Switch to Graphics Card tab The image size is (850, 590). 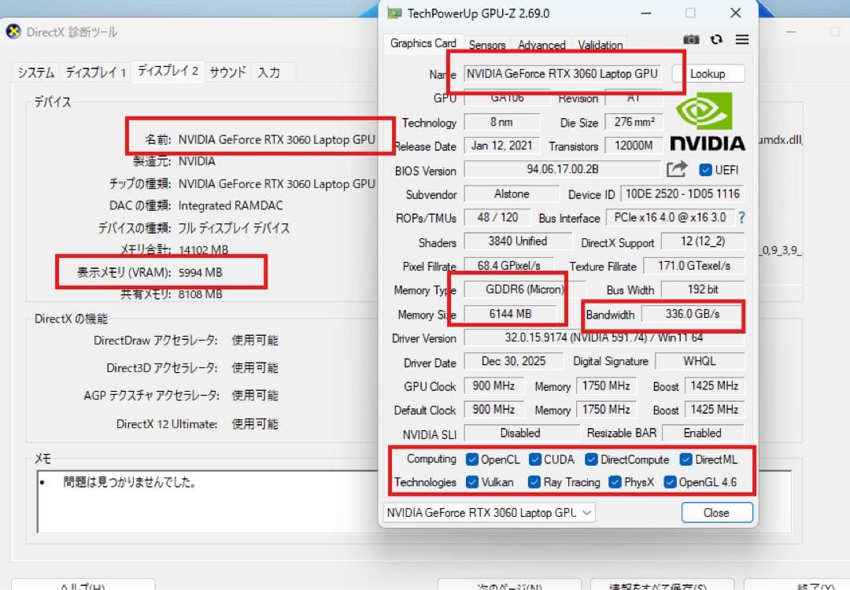tap(423, 43)
